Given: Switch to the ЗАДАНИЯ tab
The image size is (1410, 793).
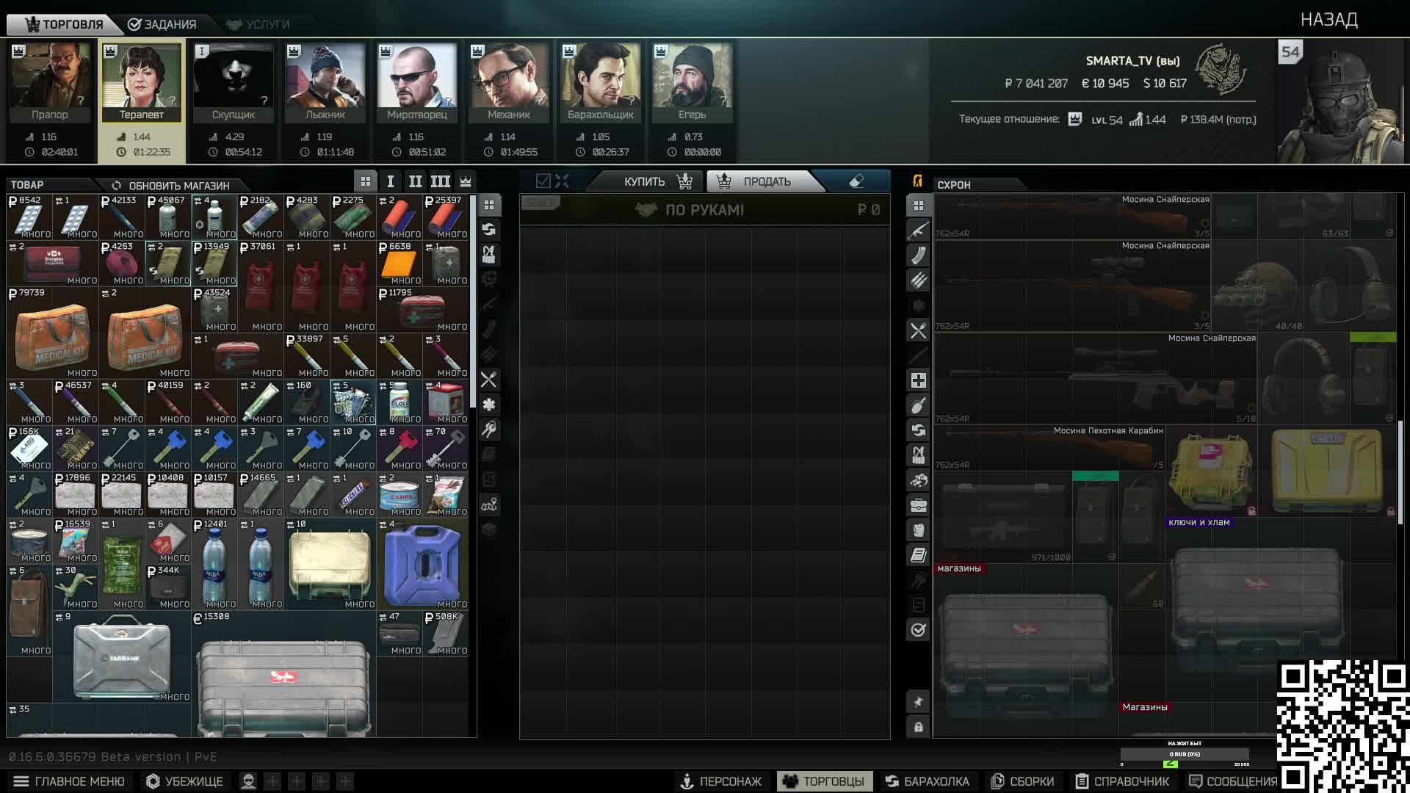Looking at the screenshot, I should (x=162, y=24).
